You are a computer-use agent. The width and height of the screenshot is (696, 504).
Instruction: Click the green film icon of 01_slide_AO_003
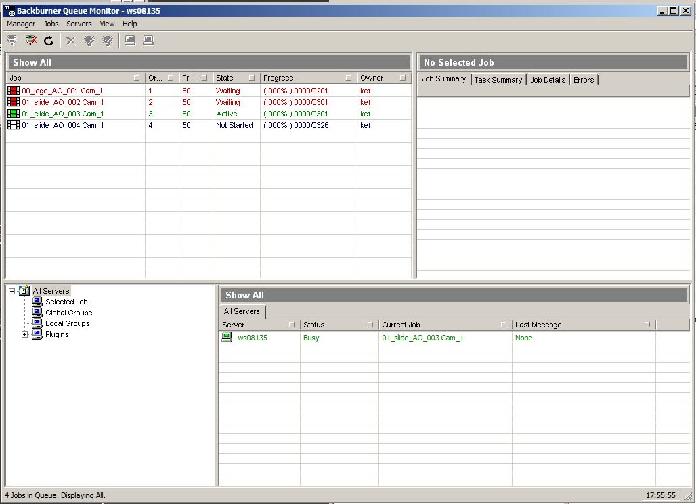pyautogui.click(x=14, y=114)
